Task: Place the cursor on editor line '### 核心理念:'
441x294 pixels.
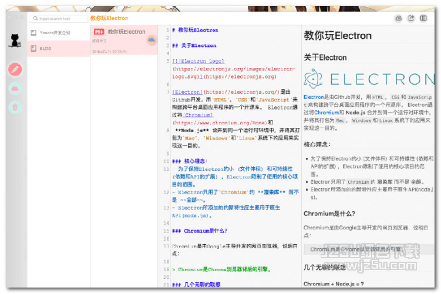Action: tap(190, 161)
